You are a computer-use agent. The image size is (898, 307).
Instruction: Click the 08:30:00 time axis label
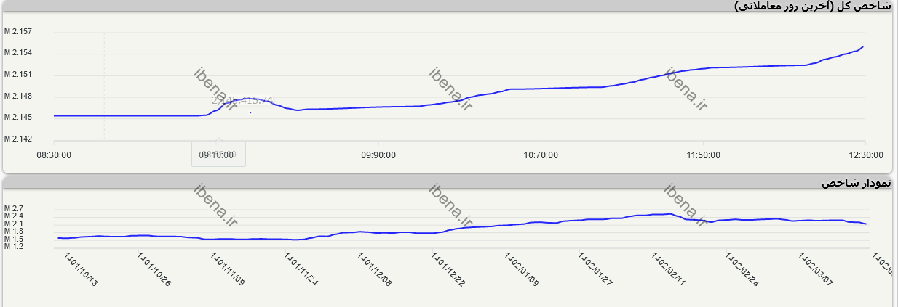(x=54, y=155)
